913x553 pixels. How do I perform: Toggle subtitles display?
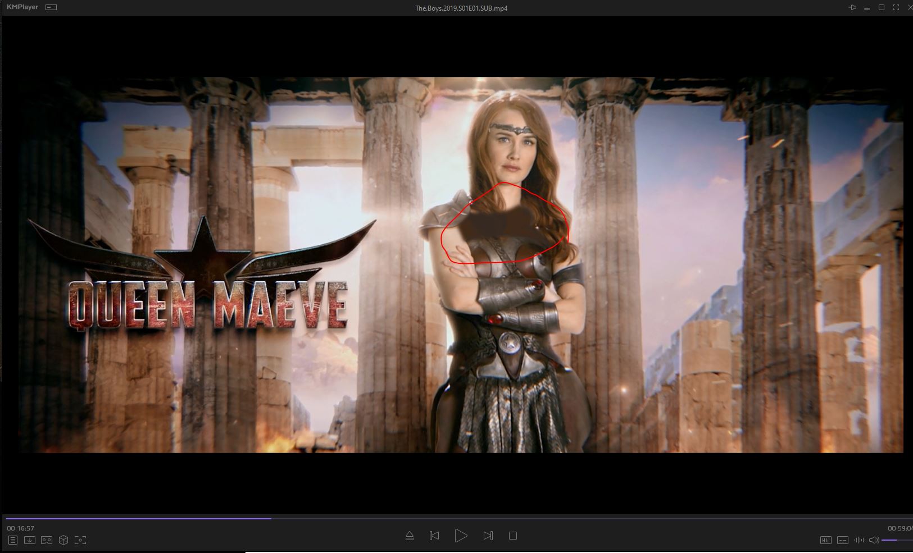pyautogui.click(x=842, y=540)
